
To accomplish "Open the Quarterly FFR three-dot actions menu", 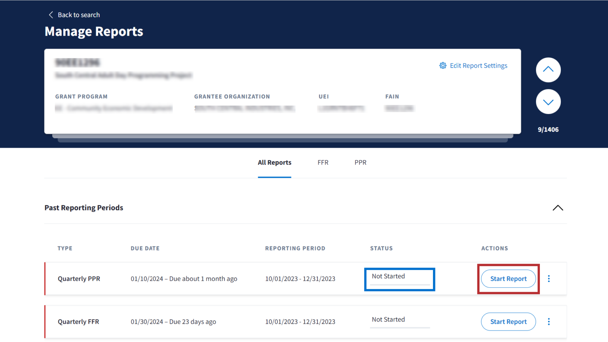I will coord(549,322).
